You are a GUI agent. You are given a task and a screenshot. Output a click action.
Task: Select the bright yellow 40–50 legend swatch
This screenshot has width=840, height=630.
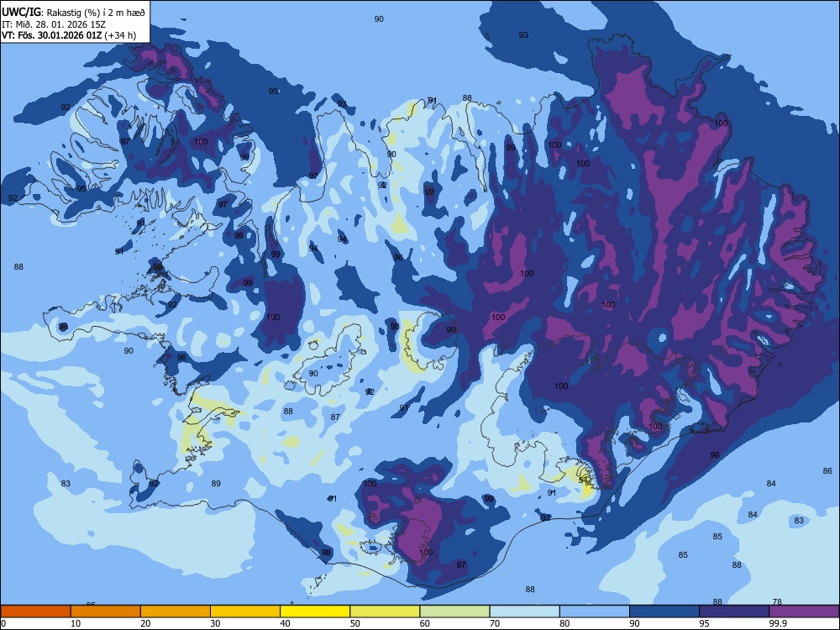pos(315,612)
